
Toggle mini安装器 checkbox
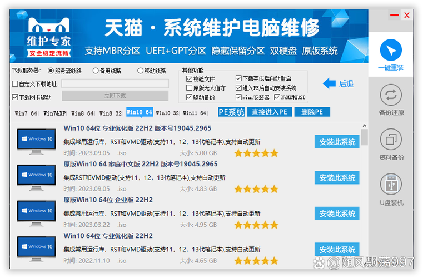coord(238,97)
